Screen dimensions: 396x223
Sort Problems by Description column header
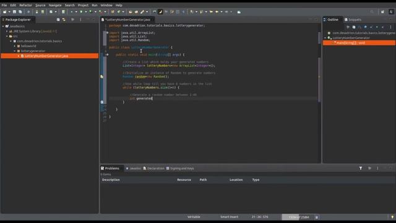click(x=111, y=180)
